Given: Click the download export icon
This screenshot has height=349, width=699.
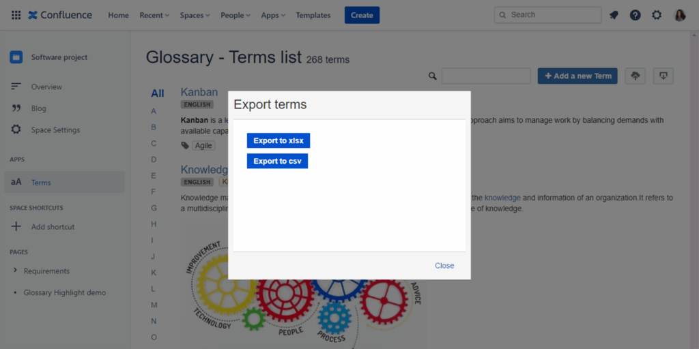Looking at the screenshot, I should 664,76.
